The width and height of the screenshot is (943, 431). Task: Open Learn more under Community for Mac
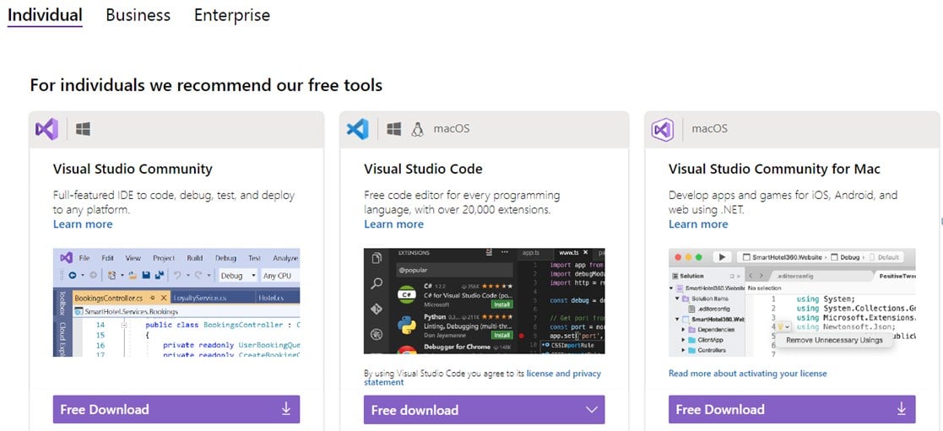(698, 224)
